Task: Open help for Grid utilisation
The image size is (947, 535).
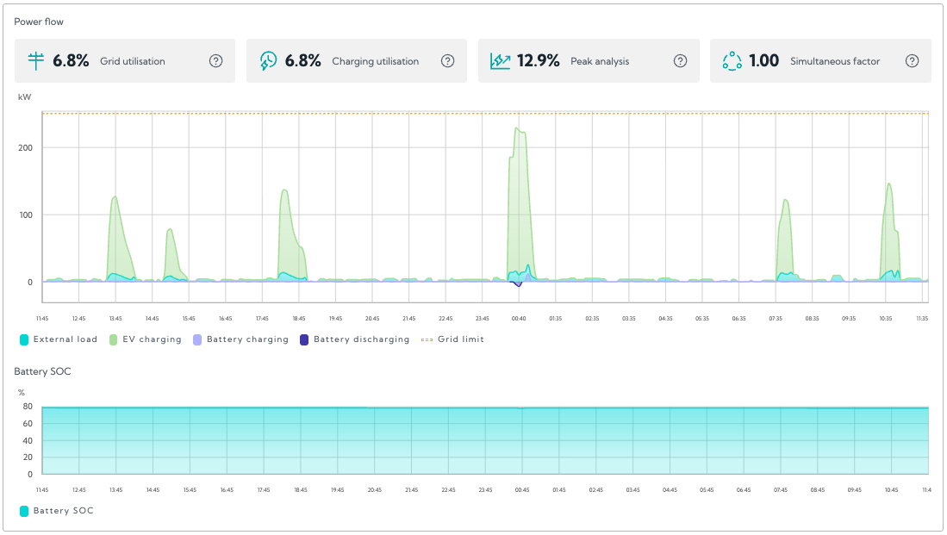Action: coord(215,61)
